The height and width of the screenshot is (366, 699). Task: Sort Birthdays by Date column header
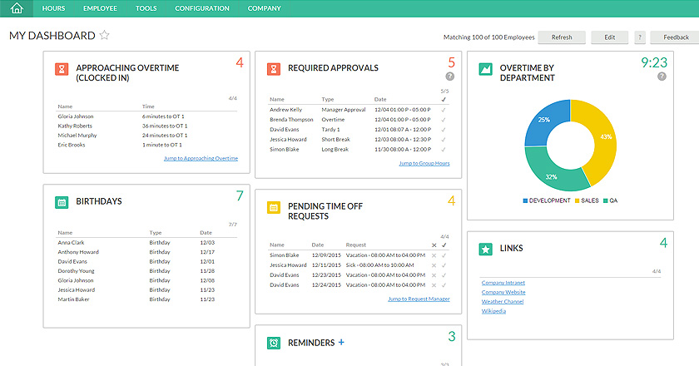tap(206, 233)
